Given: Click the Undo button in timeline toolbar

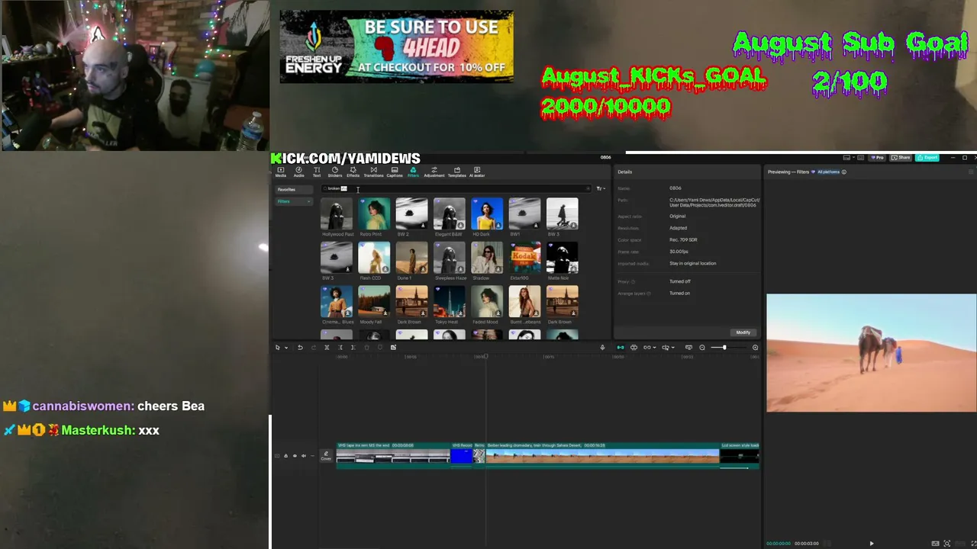Looking at the screenshot, I should [300, 348].
